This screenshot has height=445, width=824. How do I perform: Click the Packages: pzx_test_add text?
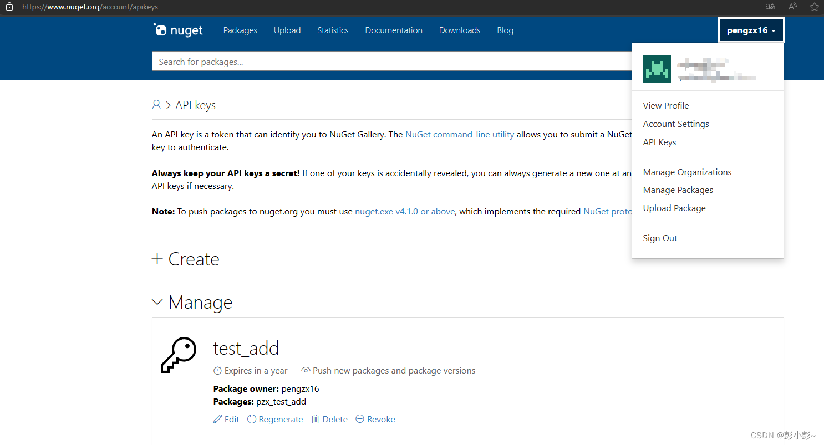[x=260, y=401]
